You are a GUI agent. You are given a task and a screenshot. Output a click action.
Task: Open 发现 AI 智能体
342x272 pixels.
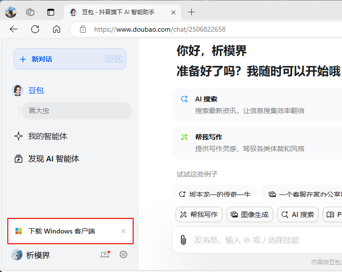pyautogui.click(x=54, y=159)
